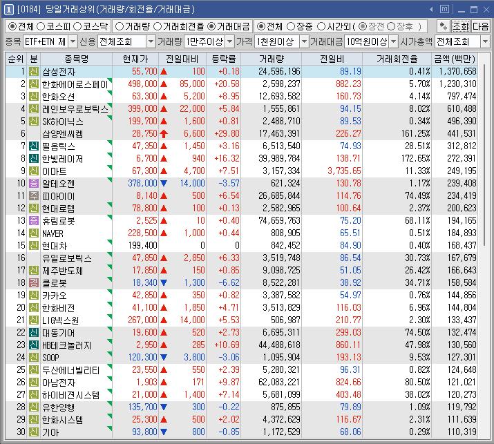Image resolution: width=494 pixels, height=444 pixels.
Task: Click the 'm' box icon in title bar
Action: 444,9
